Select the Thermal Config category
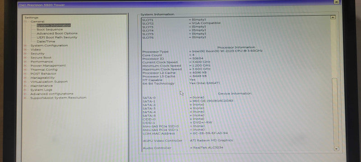 [x=44, y=70]
